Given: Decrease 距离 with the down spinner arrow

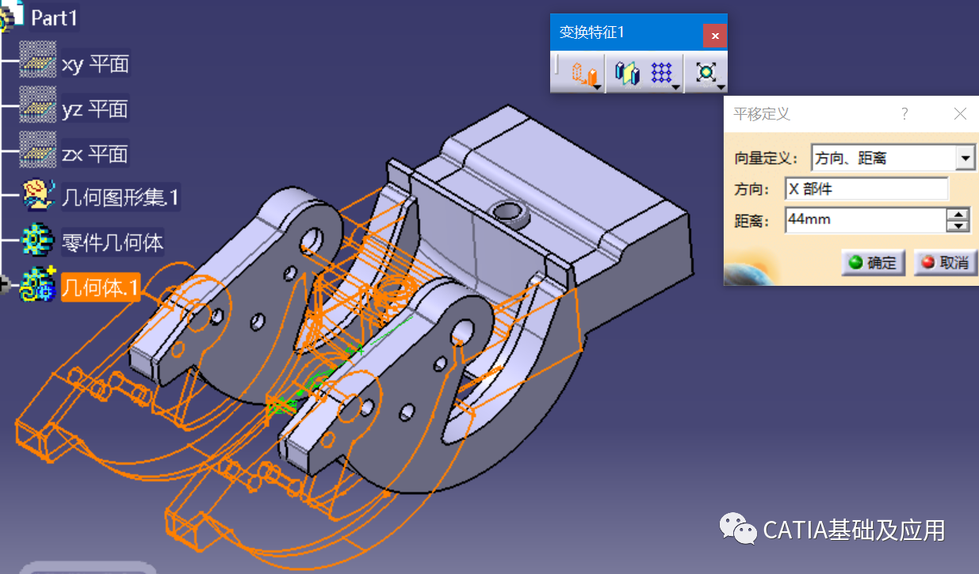Looking at the screenshot, I should point(958,226).
